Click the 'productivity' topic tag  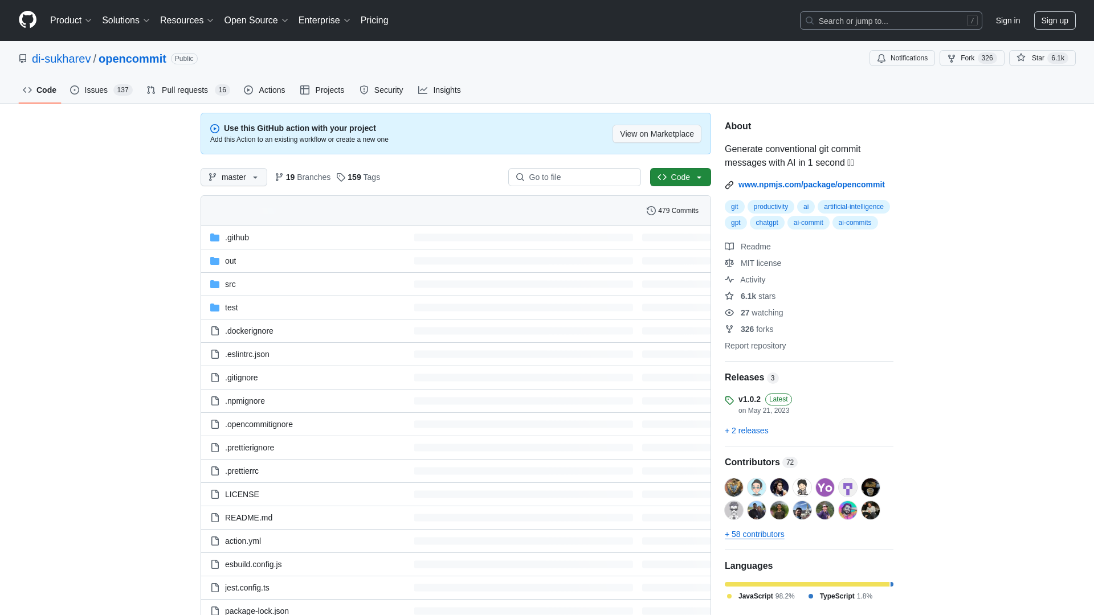click(x=770, y=207)
